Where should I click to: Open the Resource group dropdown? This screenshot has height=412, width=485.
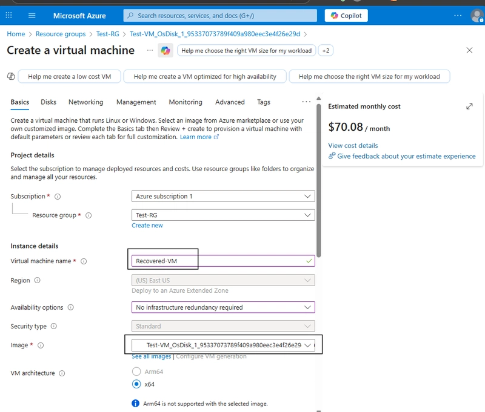[x=223, y=215]
